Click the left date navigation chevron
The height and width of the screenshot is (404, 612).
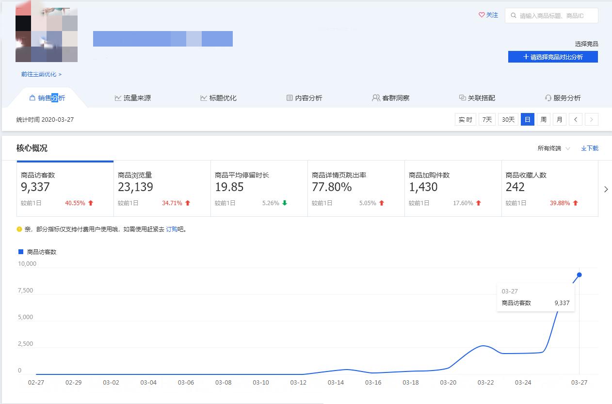click(x=575, y=119)
